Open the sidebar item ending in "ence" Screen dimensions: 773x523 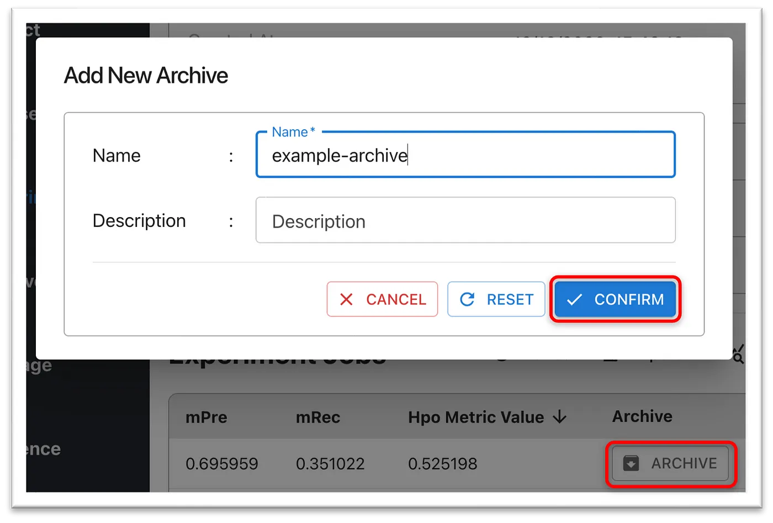[43, 448]
